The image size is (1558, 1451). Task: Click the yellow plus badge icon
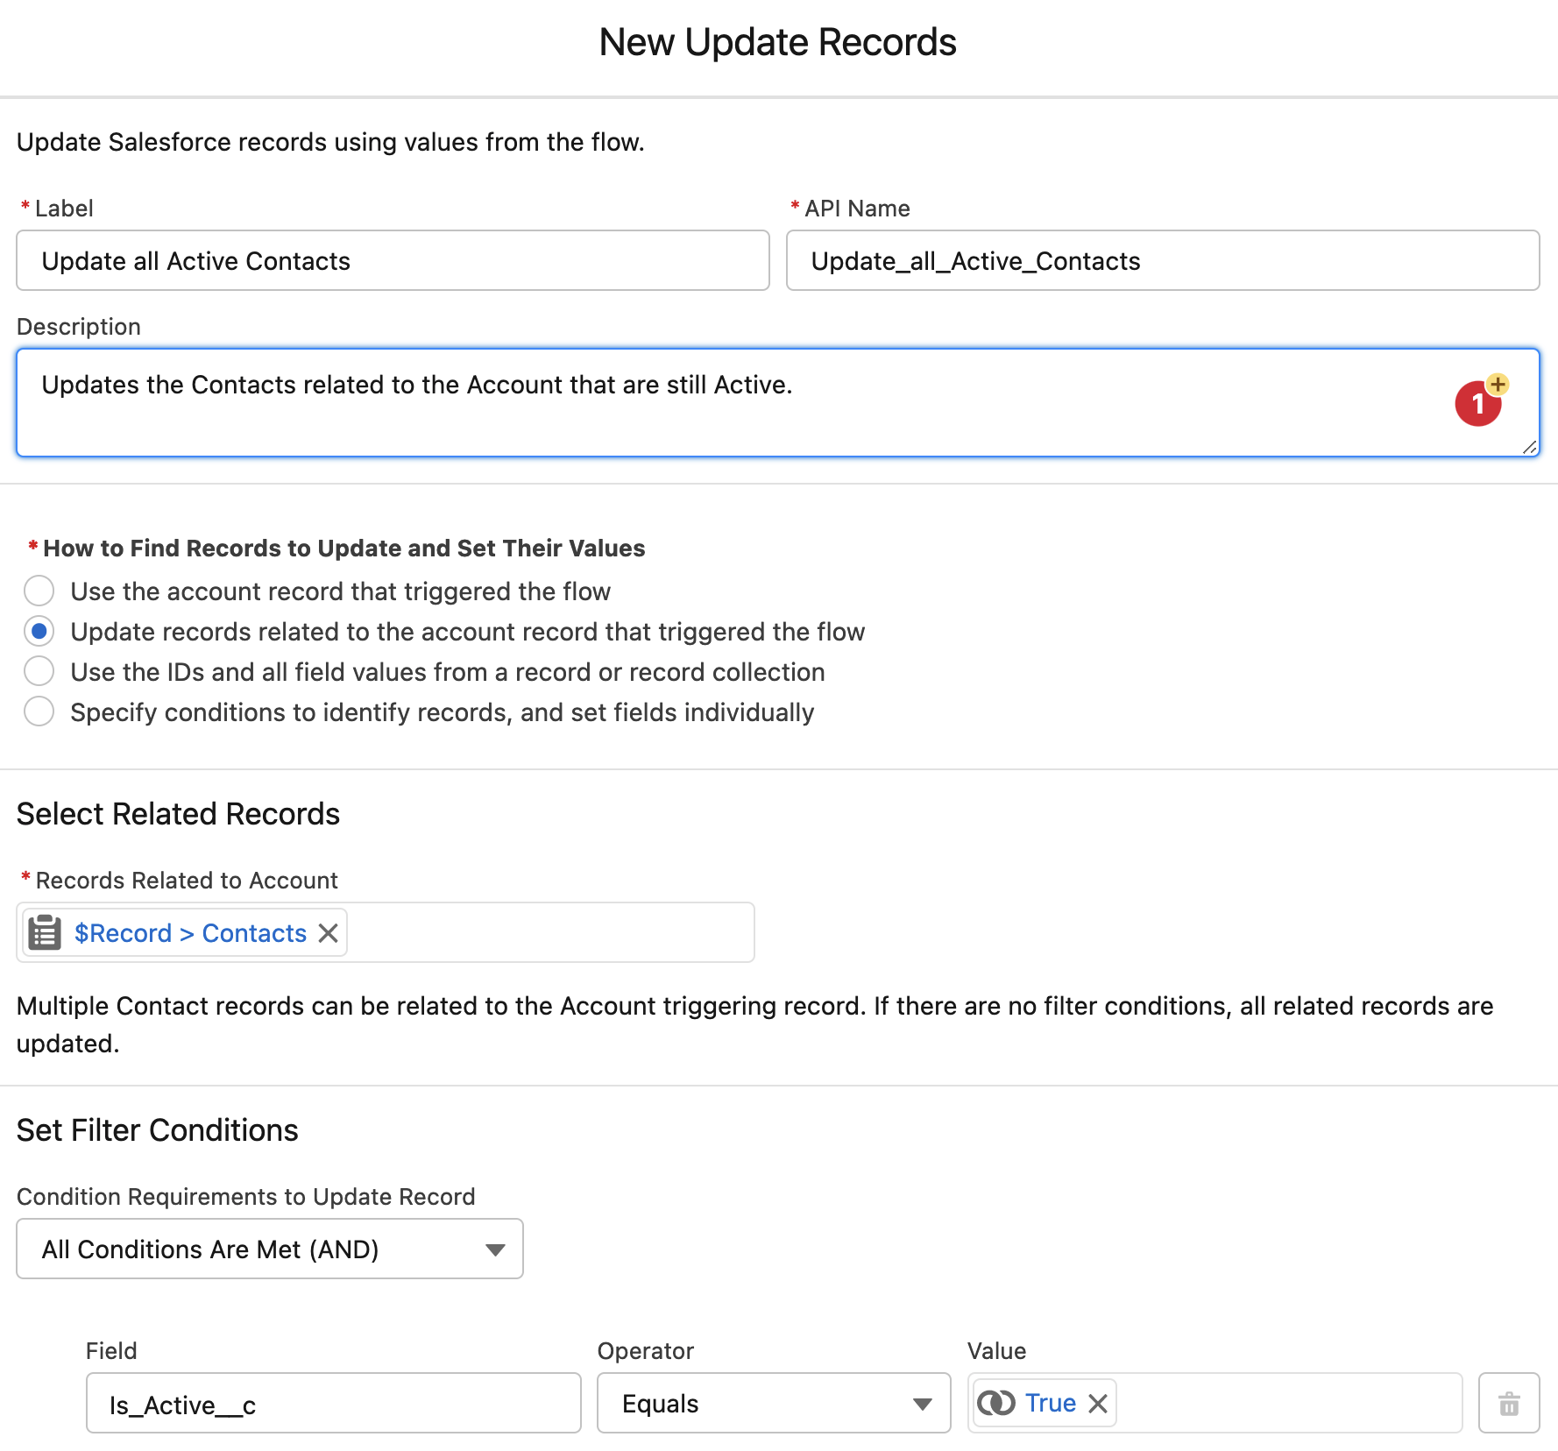(1498, 384)
